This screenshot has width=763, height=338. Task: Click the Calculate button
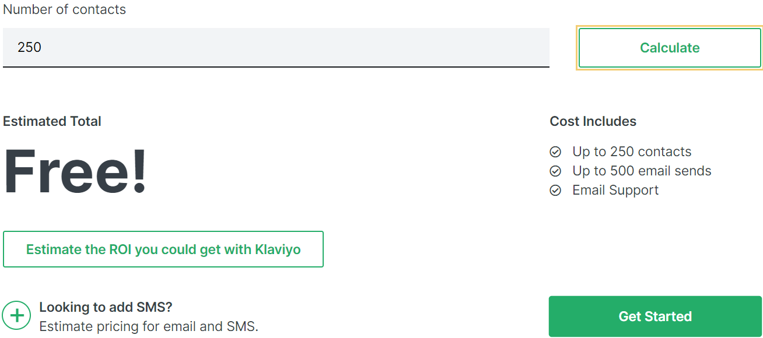669,48
